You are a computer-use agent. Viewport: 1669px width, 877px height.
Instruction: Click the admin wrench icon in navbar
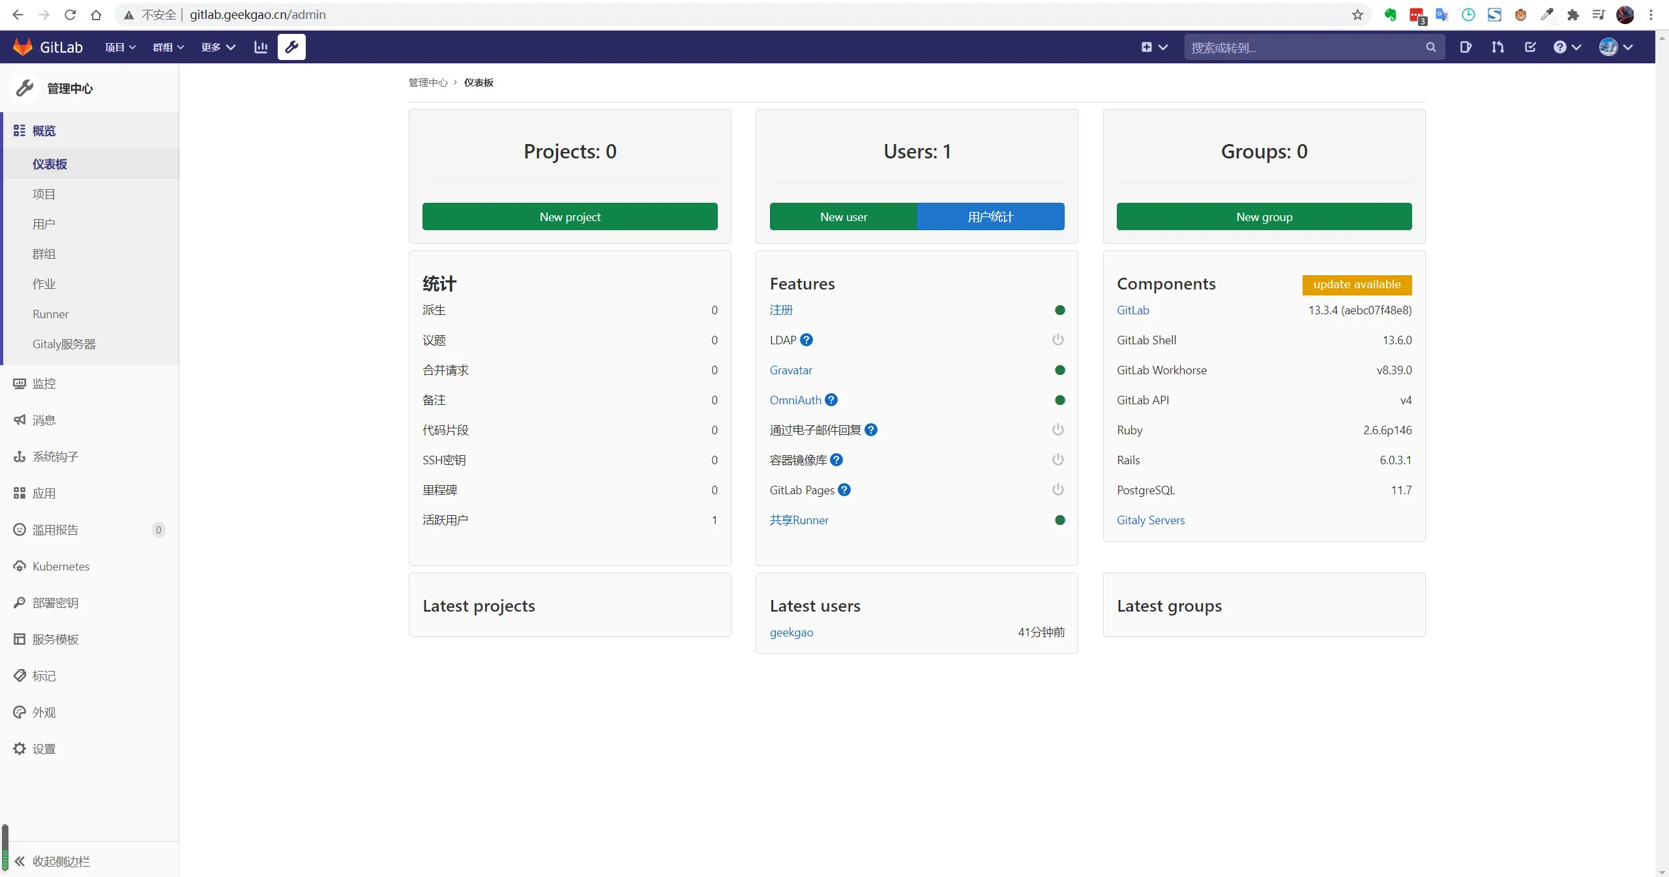pos(291,47)
